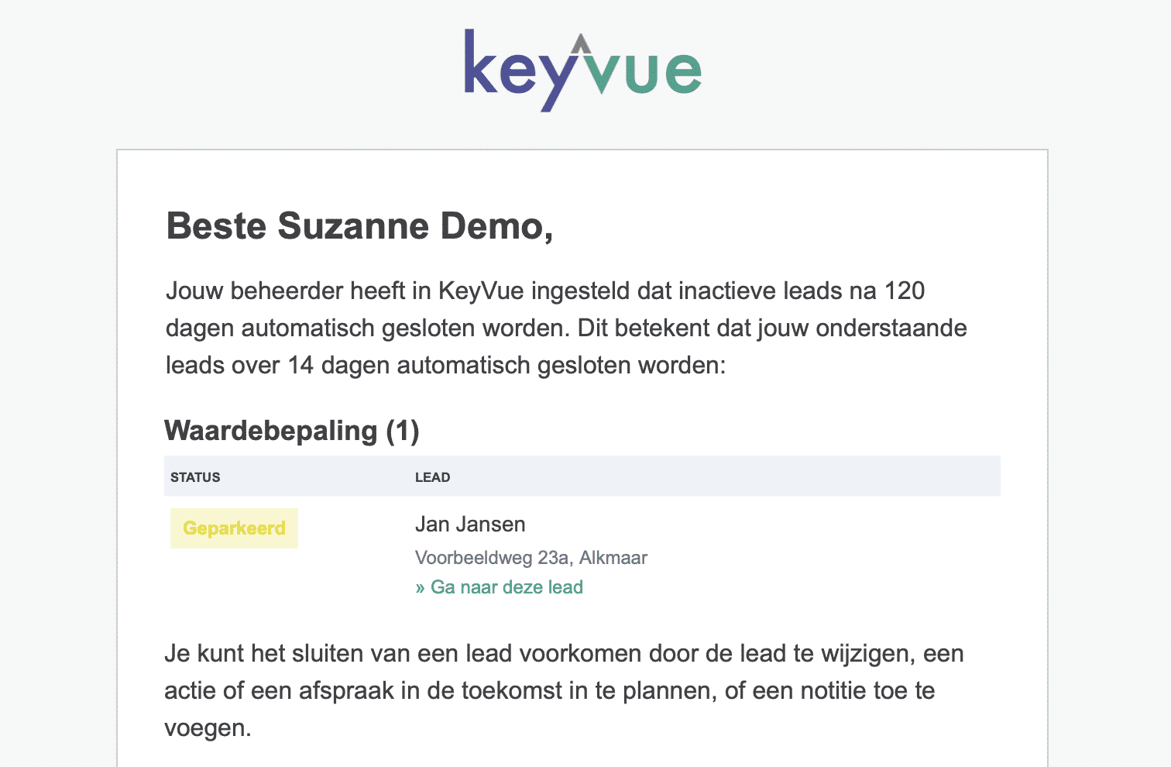Click the Waardebepaling (1) section heading
1171x767 pixels.
pyautogui.click(x=292, y=431)
